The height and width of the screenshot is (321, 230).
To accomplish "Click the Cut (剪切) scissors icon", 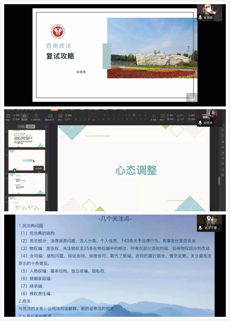I will coord(15,115).
